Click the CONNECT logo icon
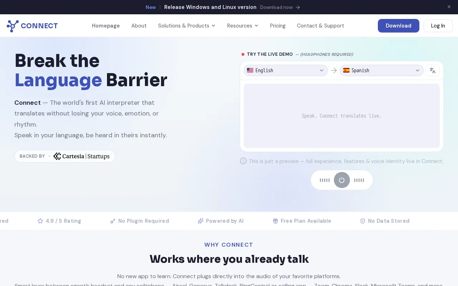 point(13,26)
